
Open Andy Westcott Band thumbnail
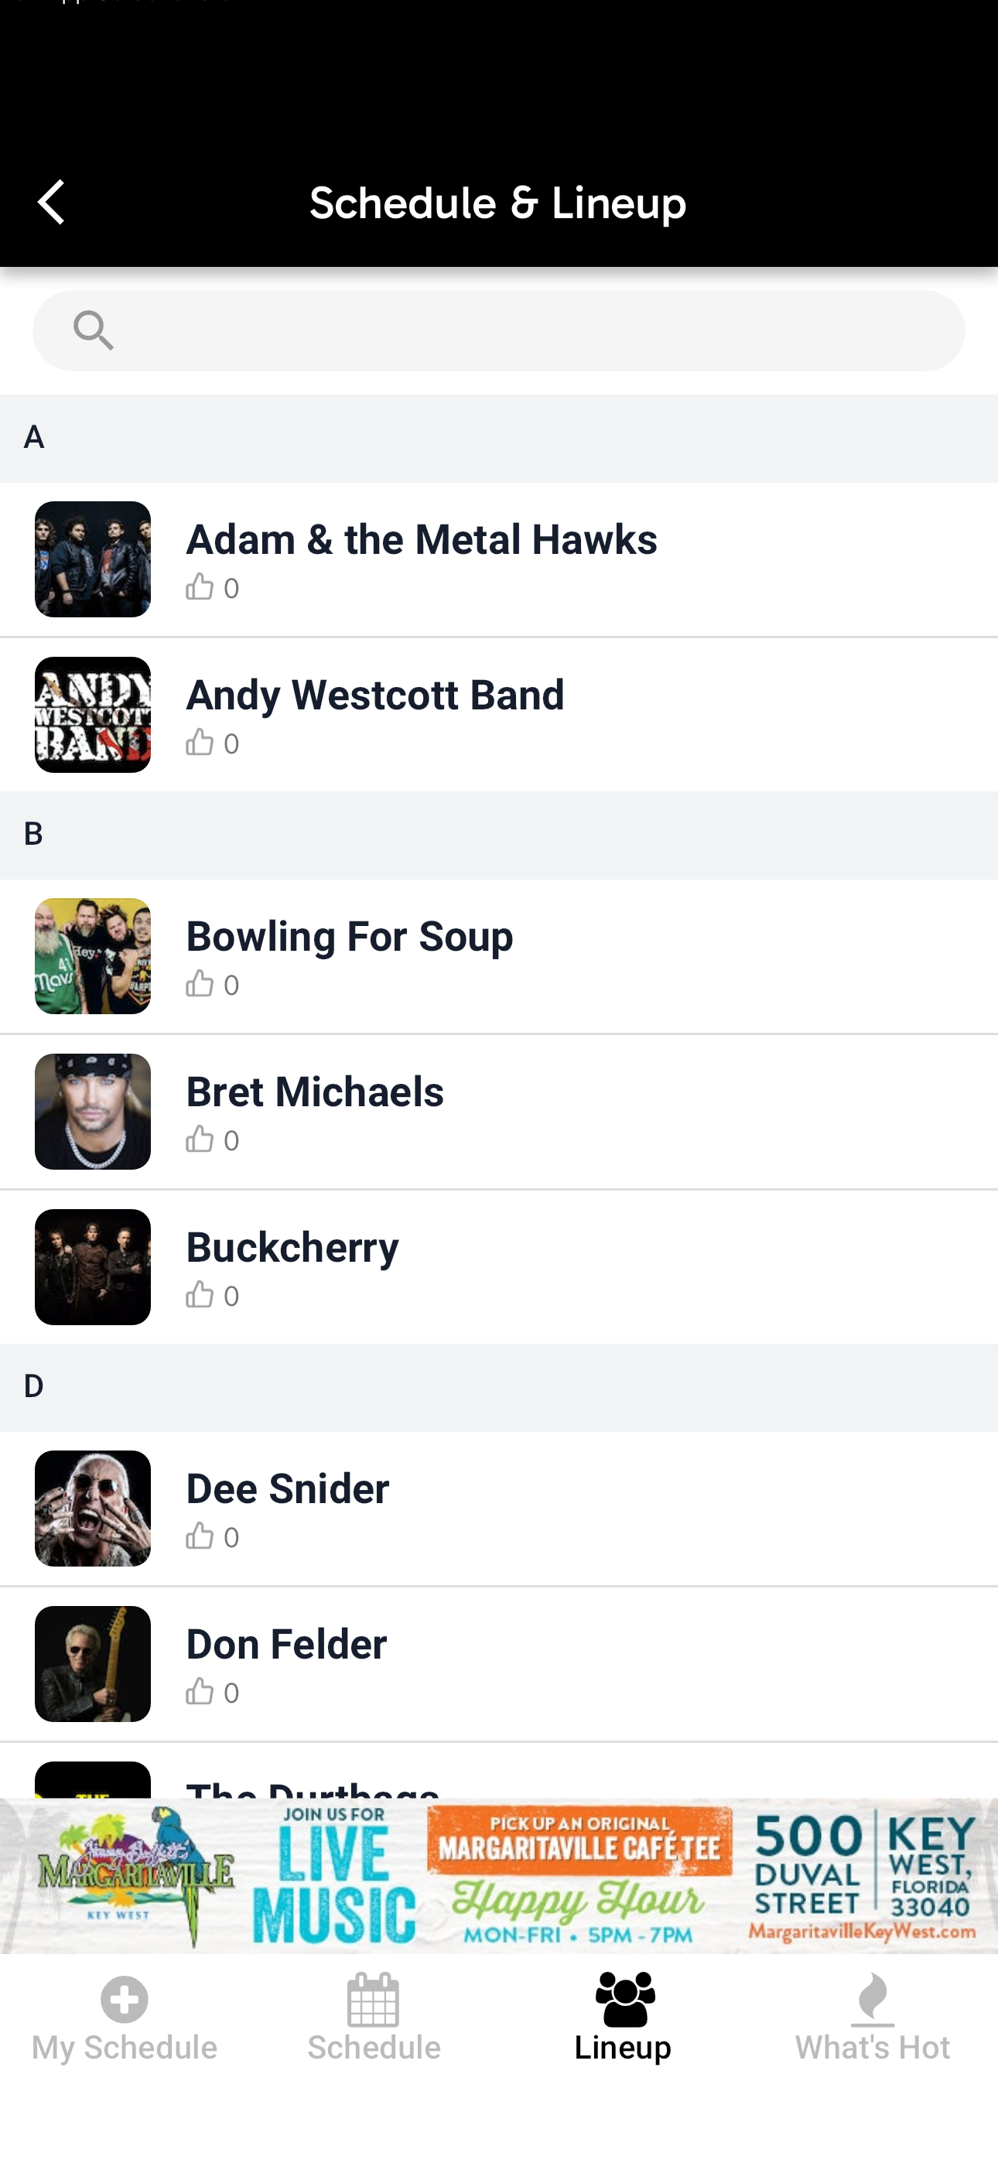point(92,715)
